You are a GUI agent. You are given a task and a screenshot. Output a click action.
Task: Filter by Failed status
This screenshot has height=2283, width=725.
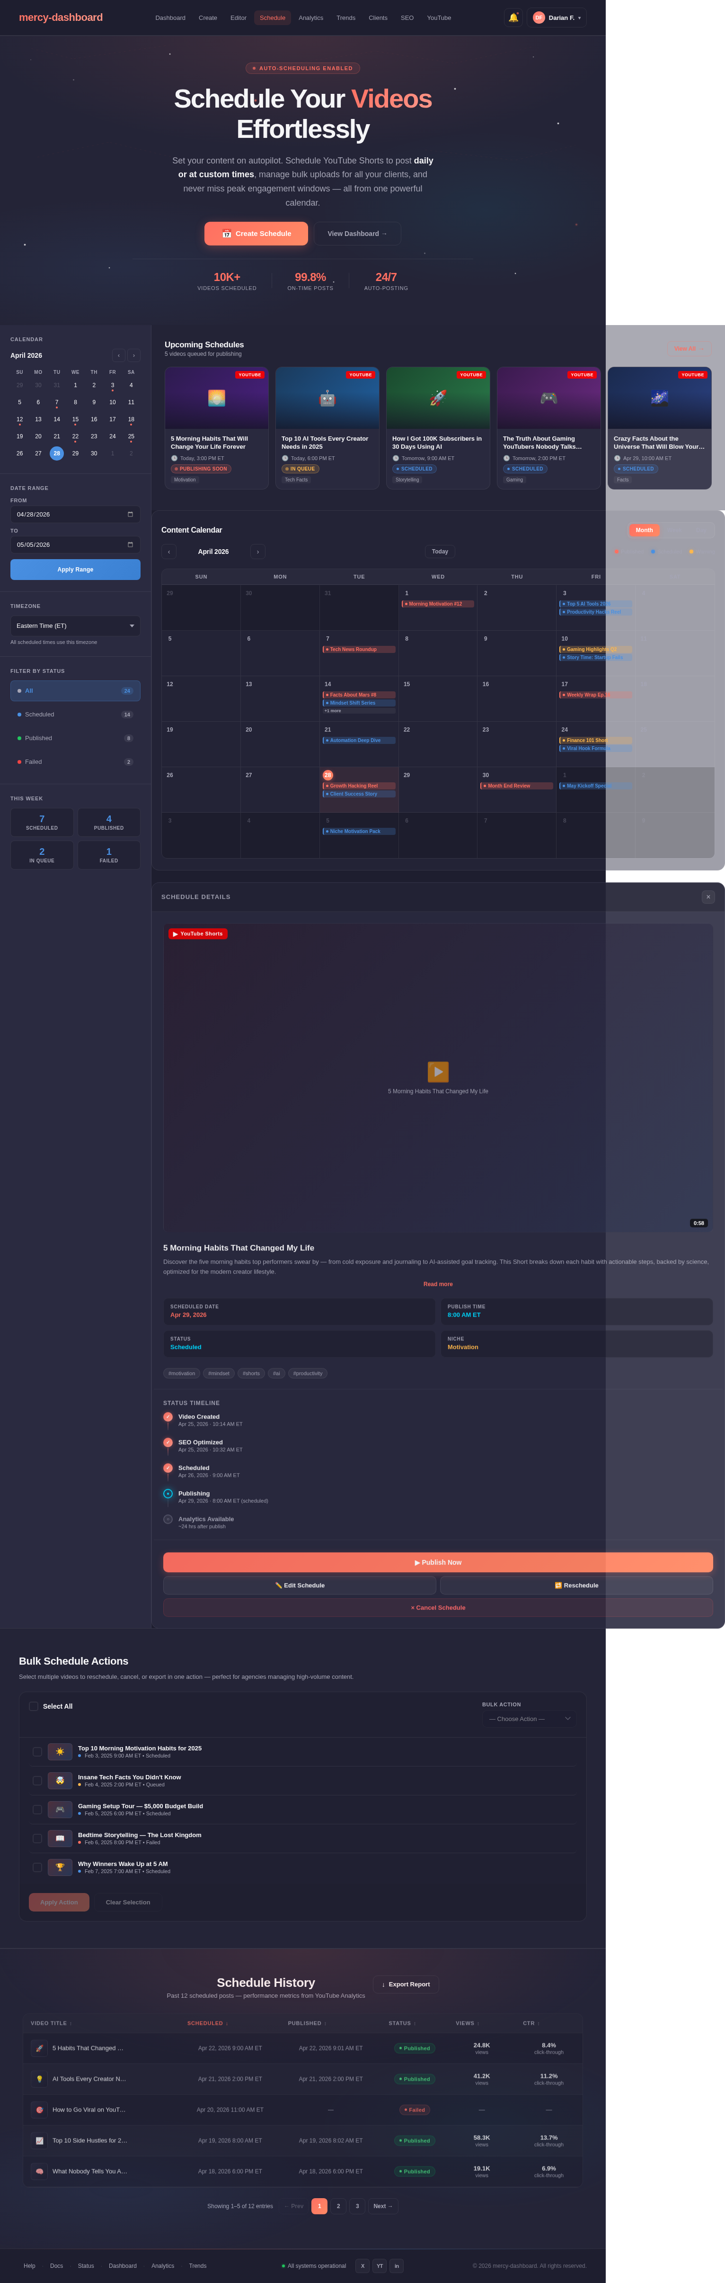coord(75,761)
